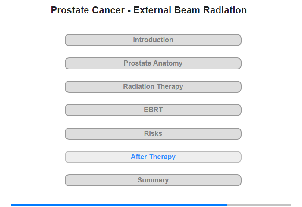Choose the menu entry with an acronym label
The width and height of the screenshot is (302, 207).
tap(153, 110)
